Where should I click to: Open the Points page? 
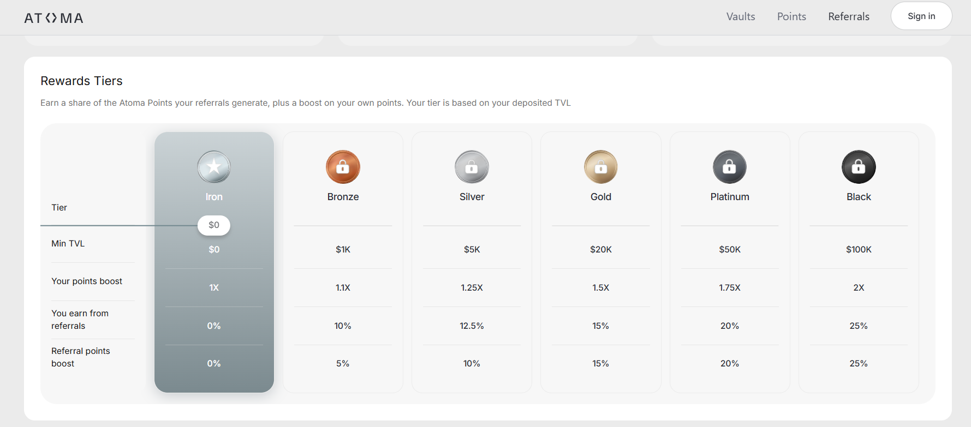click(791, 16)
